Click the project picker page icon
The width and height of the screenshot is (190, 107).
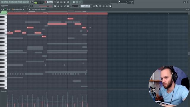[x=110, y=6]
